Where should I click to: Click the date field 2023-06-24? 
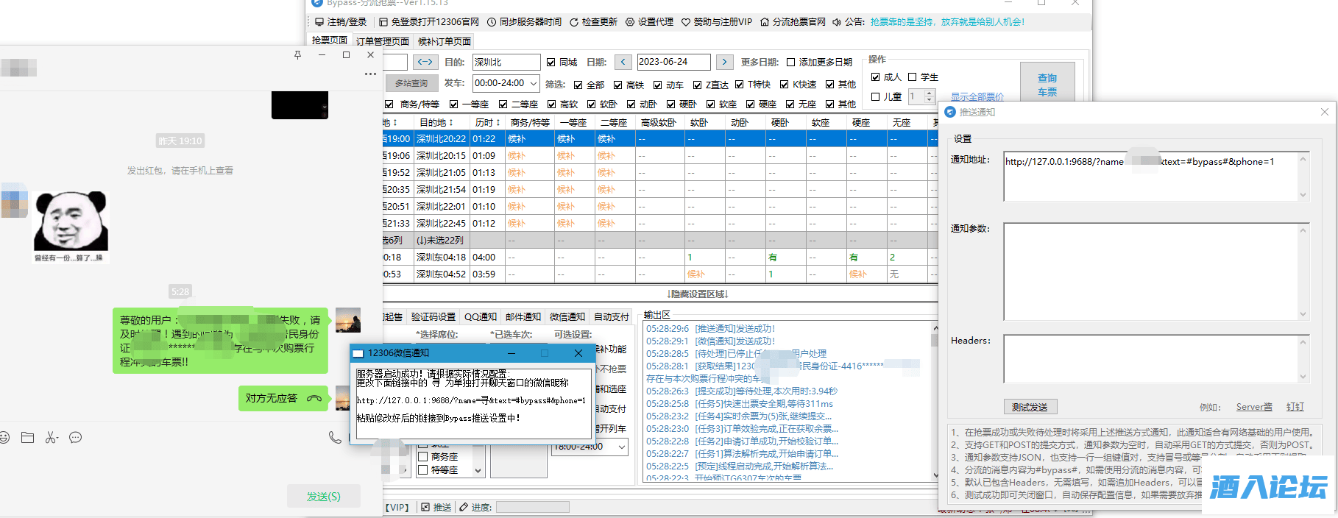673,62
